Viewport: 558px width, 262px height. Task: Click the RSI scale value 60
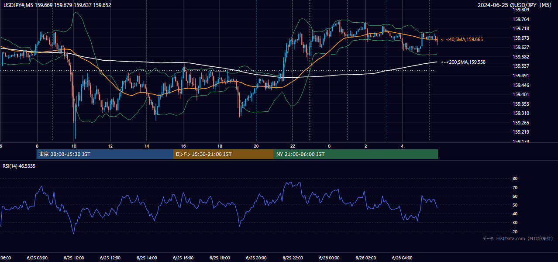(515, 196)
